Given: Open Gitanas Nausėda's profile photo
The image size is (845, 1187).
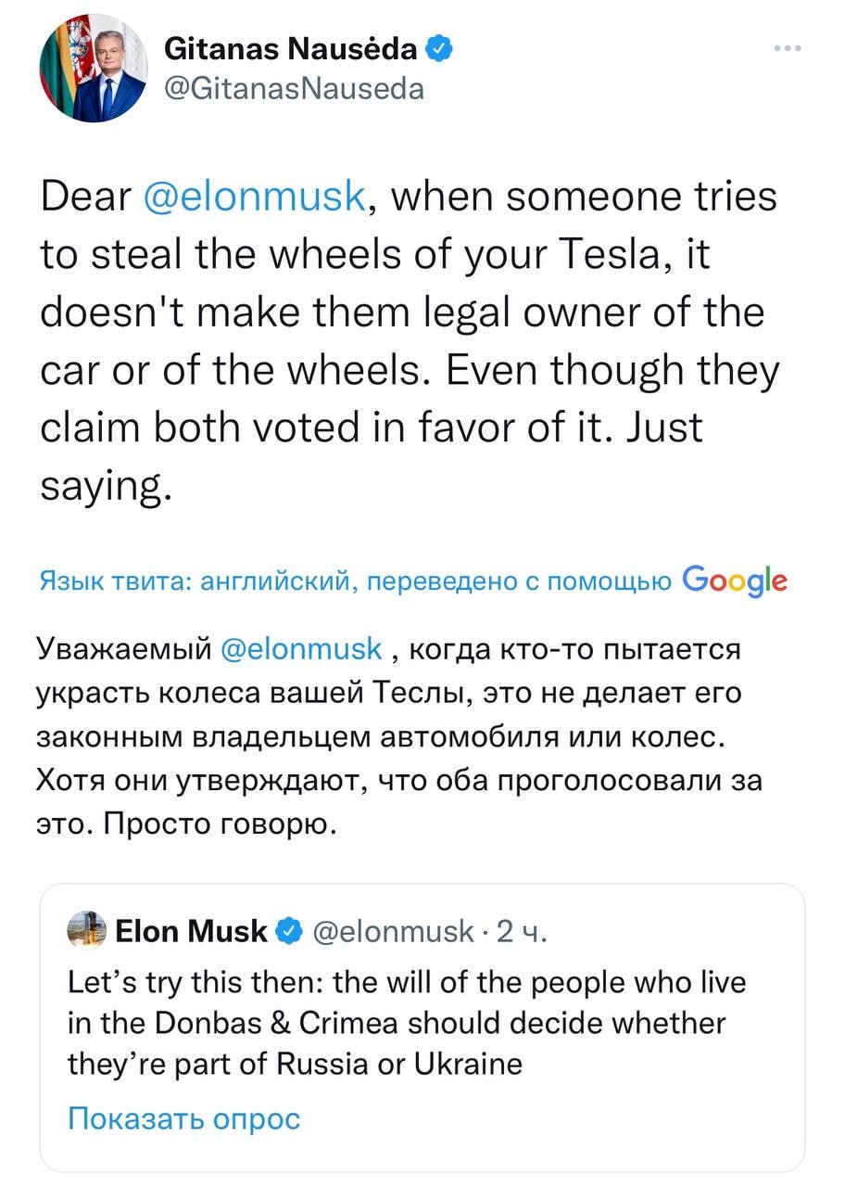Looking at the screenshot, I should [x=93, y=69].
